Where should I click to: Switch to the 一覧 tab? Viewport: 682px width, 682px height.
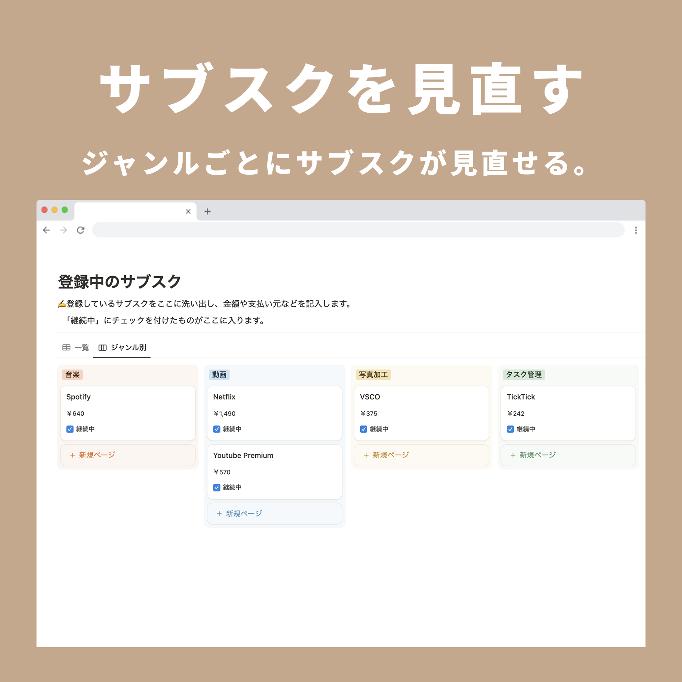pos(82,347)
